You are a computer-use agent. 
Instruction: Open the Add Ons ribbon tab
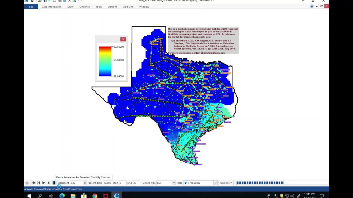point(128,7)
